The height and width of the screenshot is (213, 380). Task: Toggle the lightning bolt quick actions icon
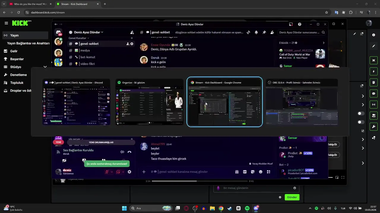(x=373, y=72)
